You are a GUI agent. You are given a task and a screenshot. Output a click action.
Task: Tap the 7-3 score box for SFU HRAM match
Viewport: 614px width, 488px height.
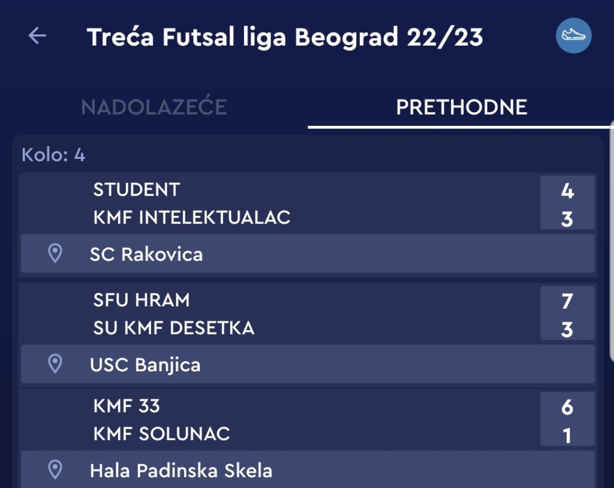click(x=567, y=314)
